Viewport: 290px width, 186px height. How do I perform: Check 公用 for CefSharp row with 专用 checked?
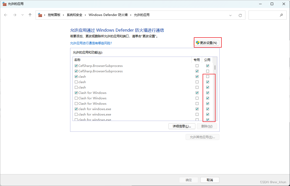click(x=208, y=71)
